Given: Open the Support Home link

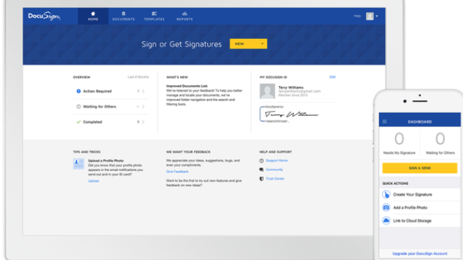Looking at the screenshot, I should coord(276,160).
